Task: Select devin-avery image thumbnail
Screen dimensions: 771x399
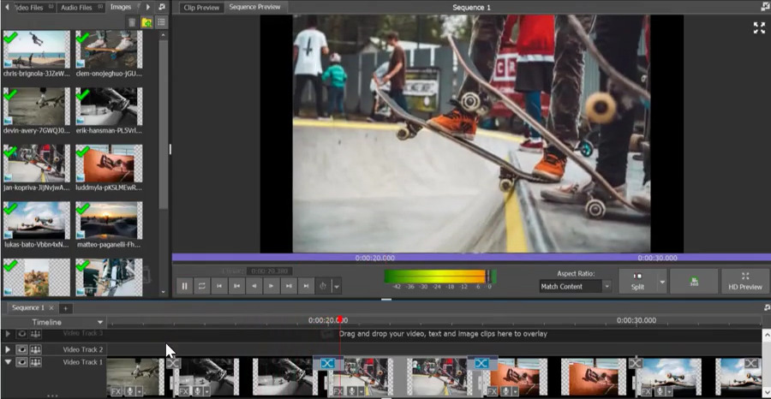Action: click(36, 106)
